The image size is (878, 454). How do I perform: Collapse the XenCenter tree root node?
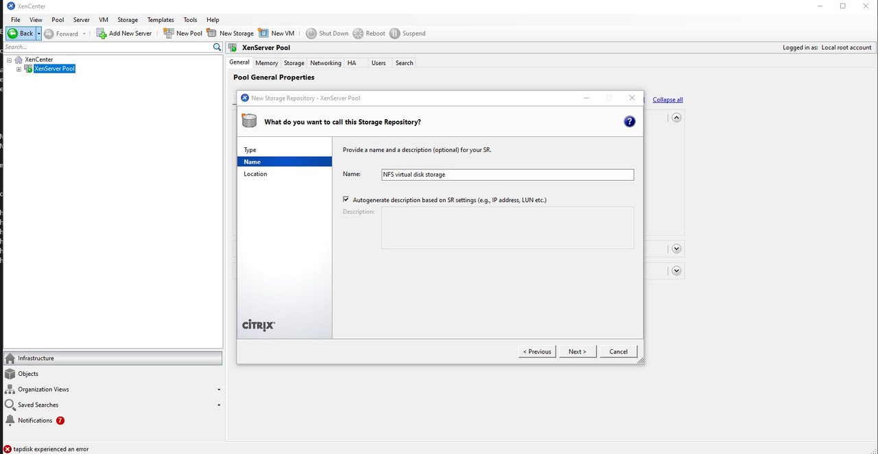coord(10,60)
